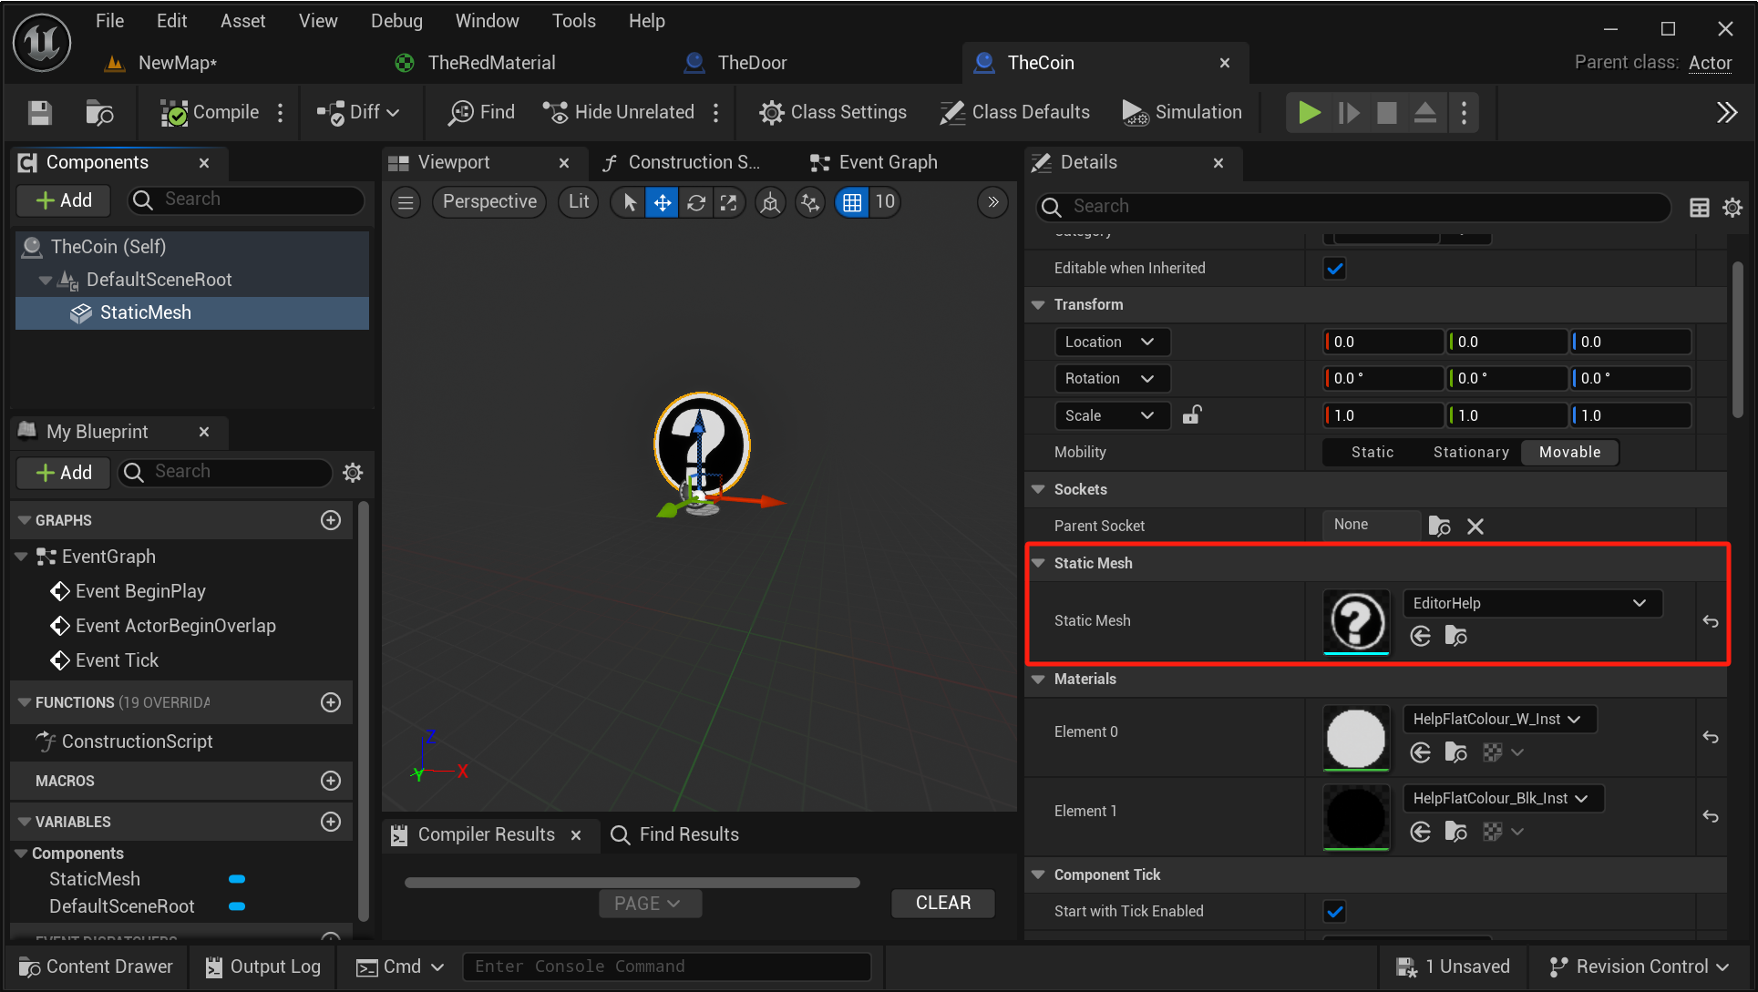Open viewport hamburger options menu
1758x992 pixels.
point(406,202)
